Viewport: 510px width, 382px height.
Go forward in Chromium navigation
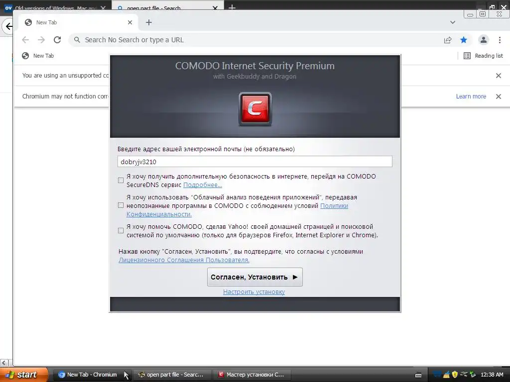coord(41,40)
